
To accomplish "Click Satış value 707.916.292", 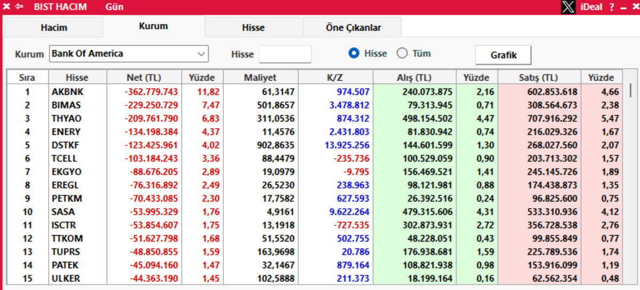I will [x=553, y=119].
